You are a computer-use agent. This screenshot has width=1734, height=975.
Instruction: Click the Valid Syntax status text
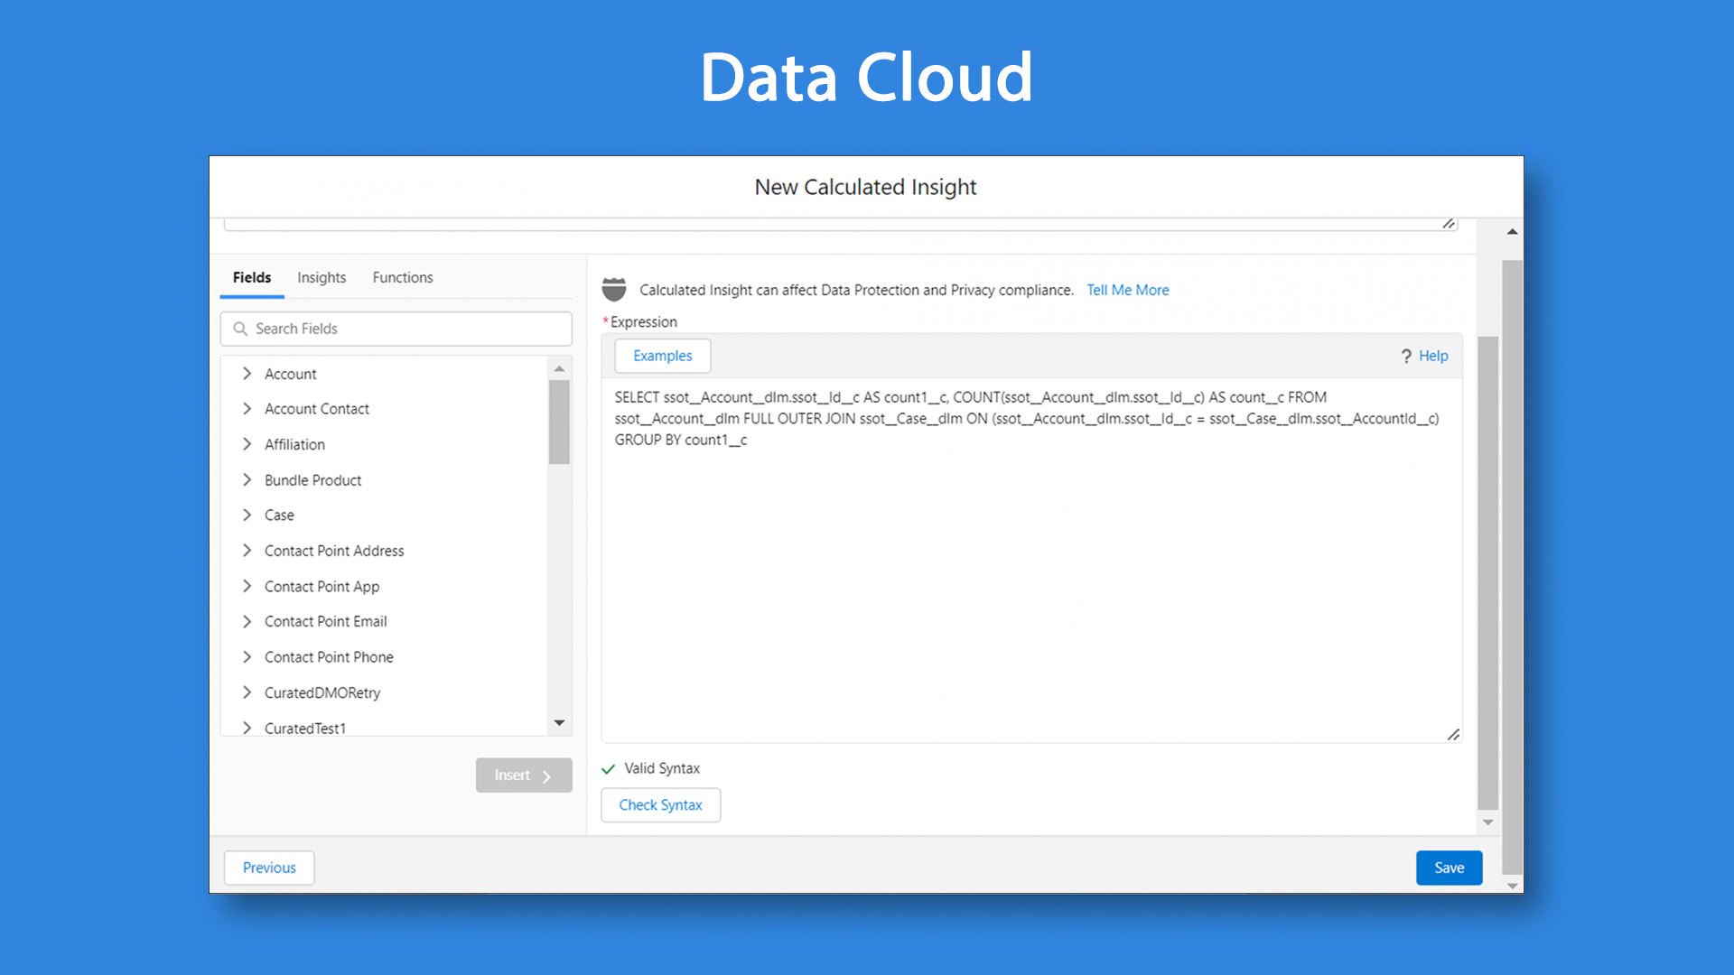point(662,769)
